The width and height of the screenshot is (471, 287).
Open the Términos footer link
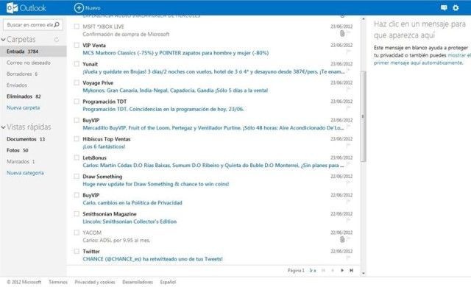[58, 282]
